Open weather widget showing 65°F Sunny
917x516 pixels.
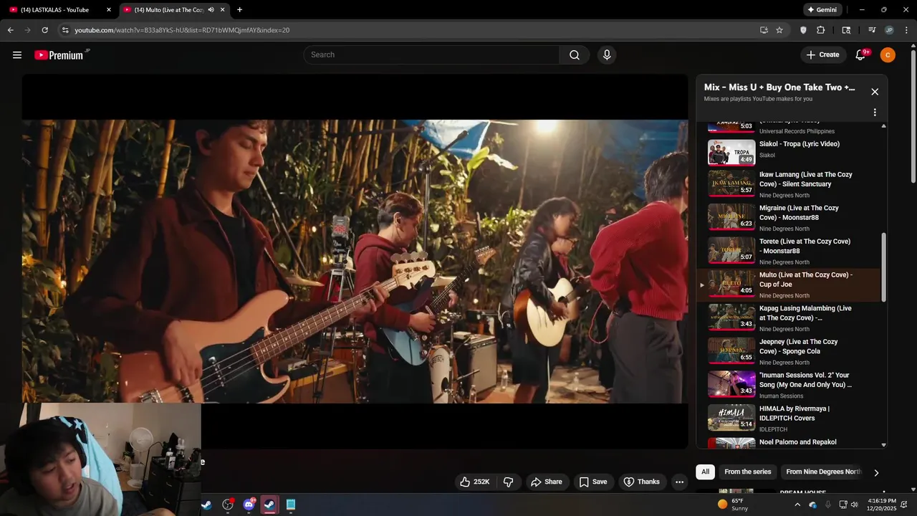click(733, 505)
